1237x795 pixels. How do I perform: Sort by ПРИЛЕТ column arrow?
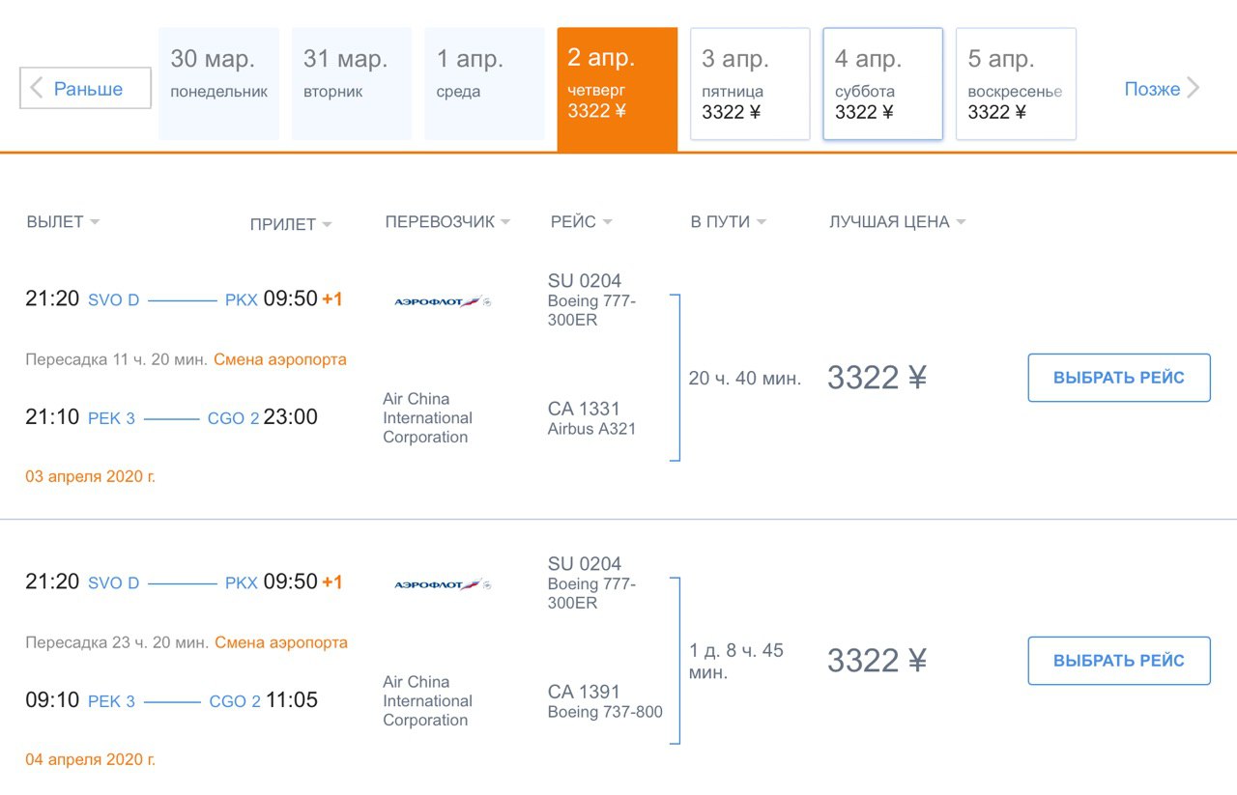click(x=327, y=224)
